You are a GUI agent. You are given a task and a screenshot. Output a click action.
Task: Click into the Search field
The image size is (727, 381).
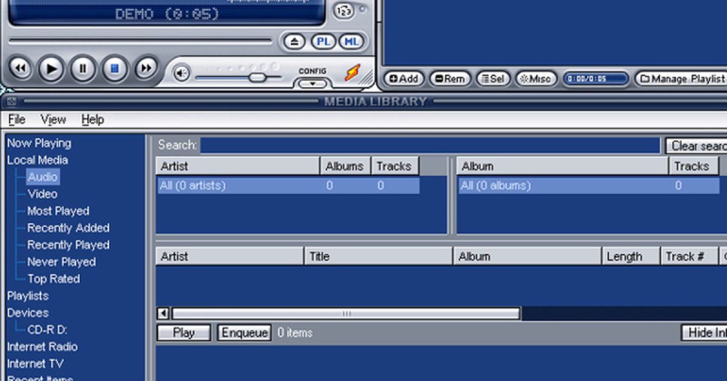(430, 146)
